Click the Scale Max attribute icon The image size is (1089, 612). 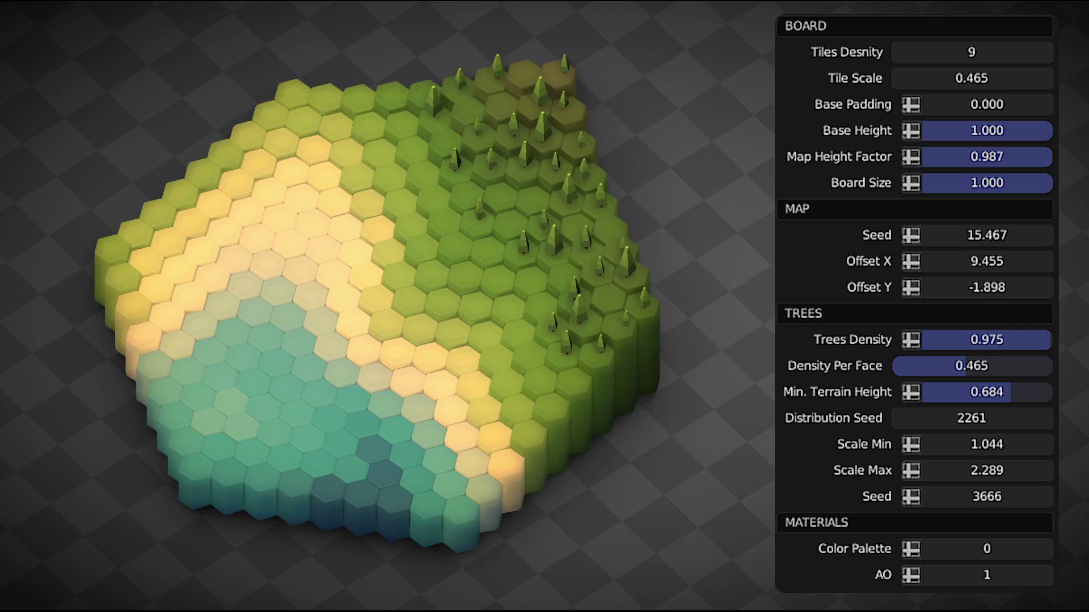(911, 470)
